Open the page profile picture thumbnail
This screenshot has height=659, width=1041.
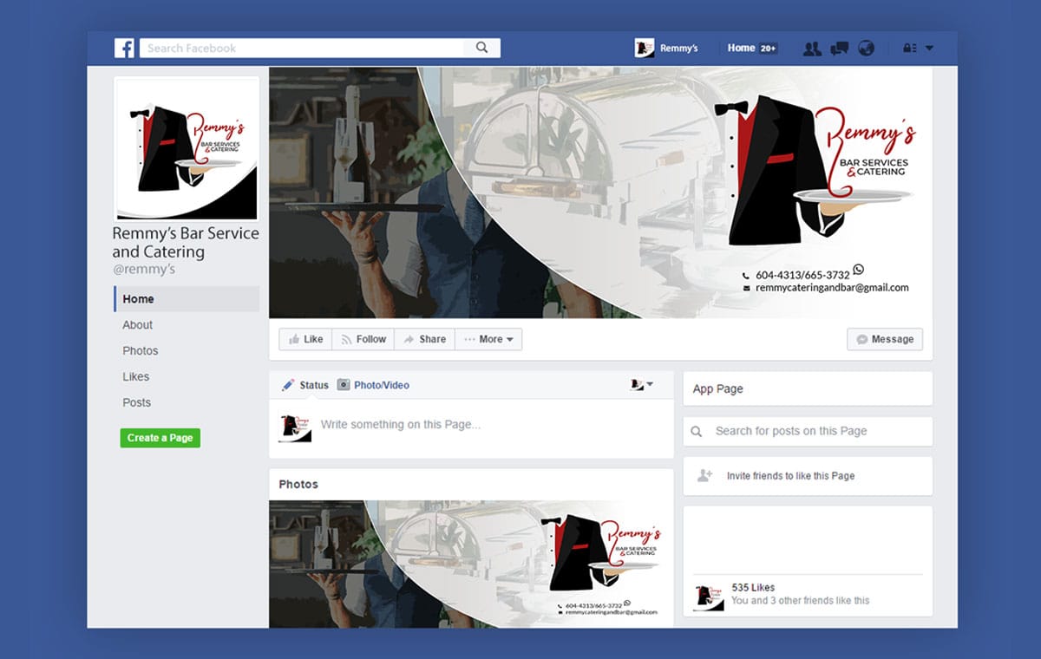click(187, 148)
